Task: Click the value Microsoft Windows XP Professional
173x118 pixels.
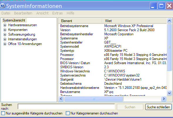Action: pyautogui.click(x=129, y=26)
